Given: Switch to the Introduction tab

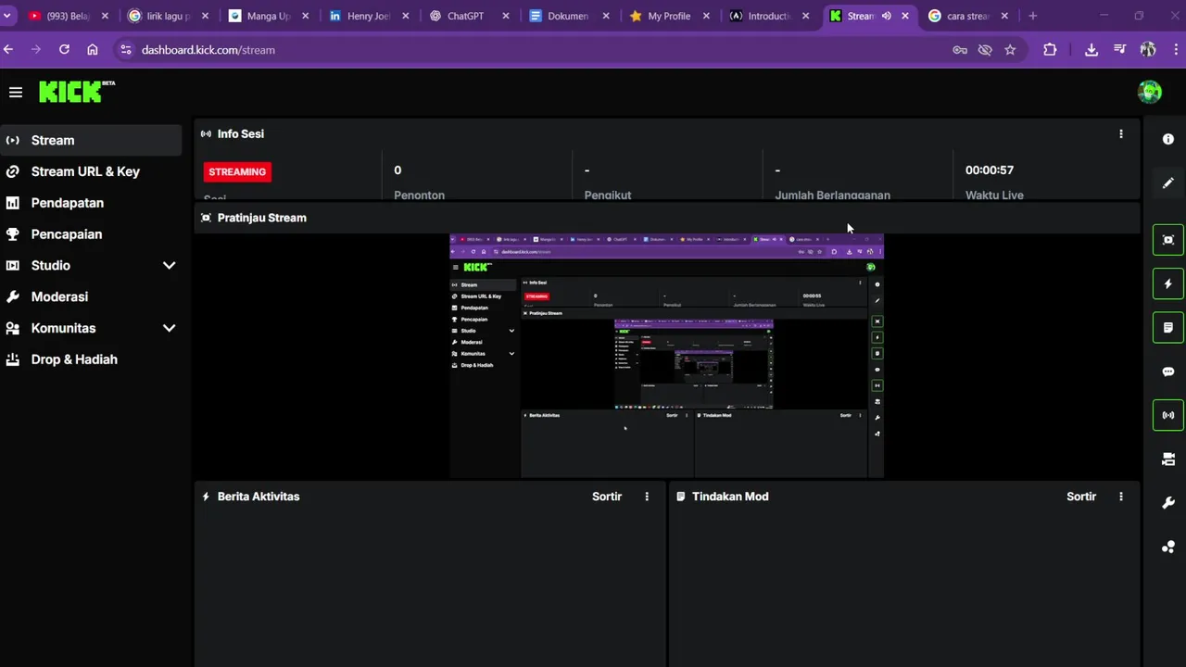Looking at the screenshot, I should (767, 16).
